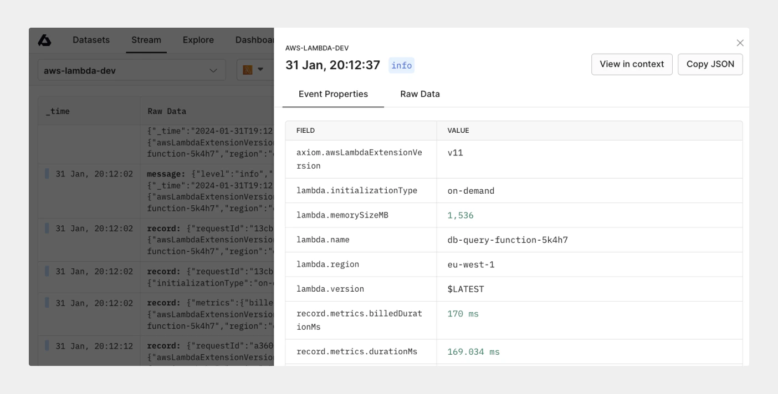Screen dimensions: 778x394
Task: Click the blue severity bar on the metrics record row
Action: (46, 303)
